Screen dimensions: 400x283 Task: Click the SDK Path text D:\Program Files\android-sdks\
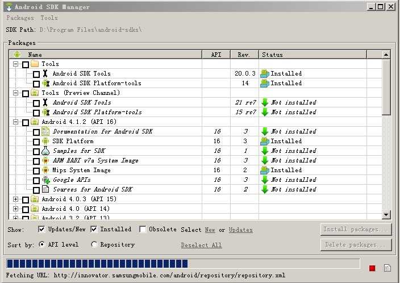click(x=90, y=30)
